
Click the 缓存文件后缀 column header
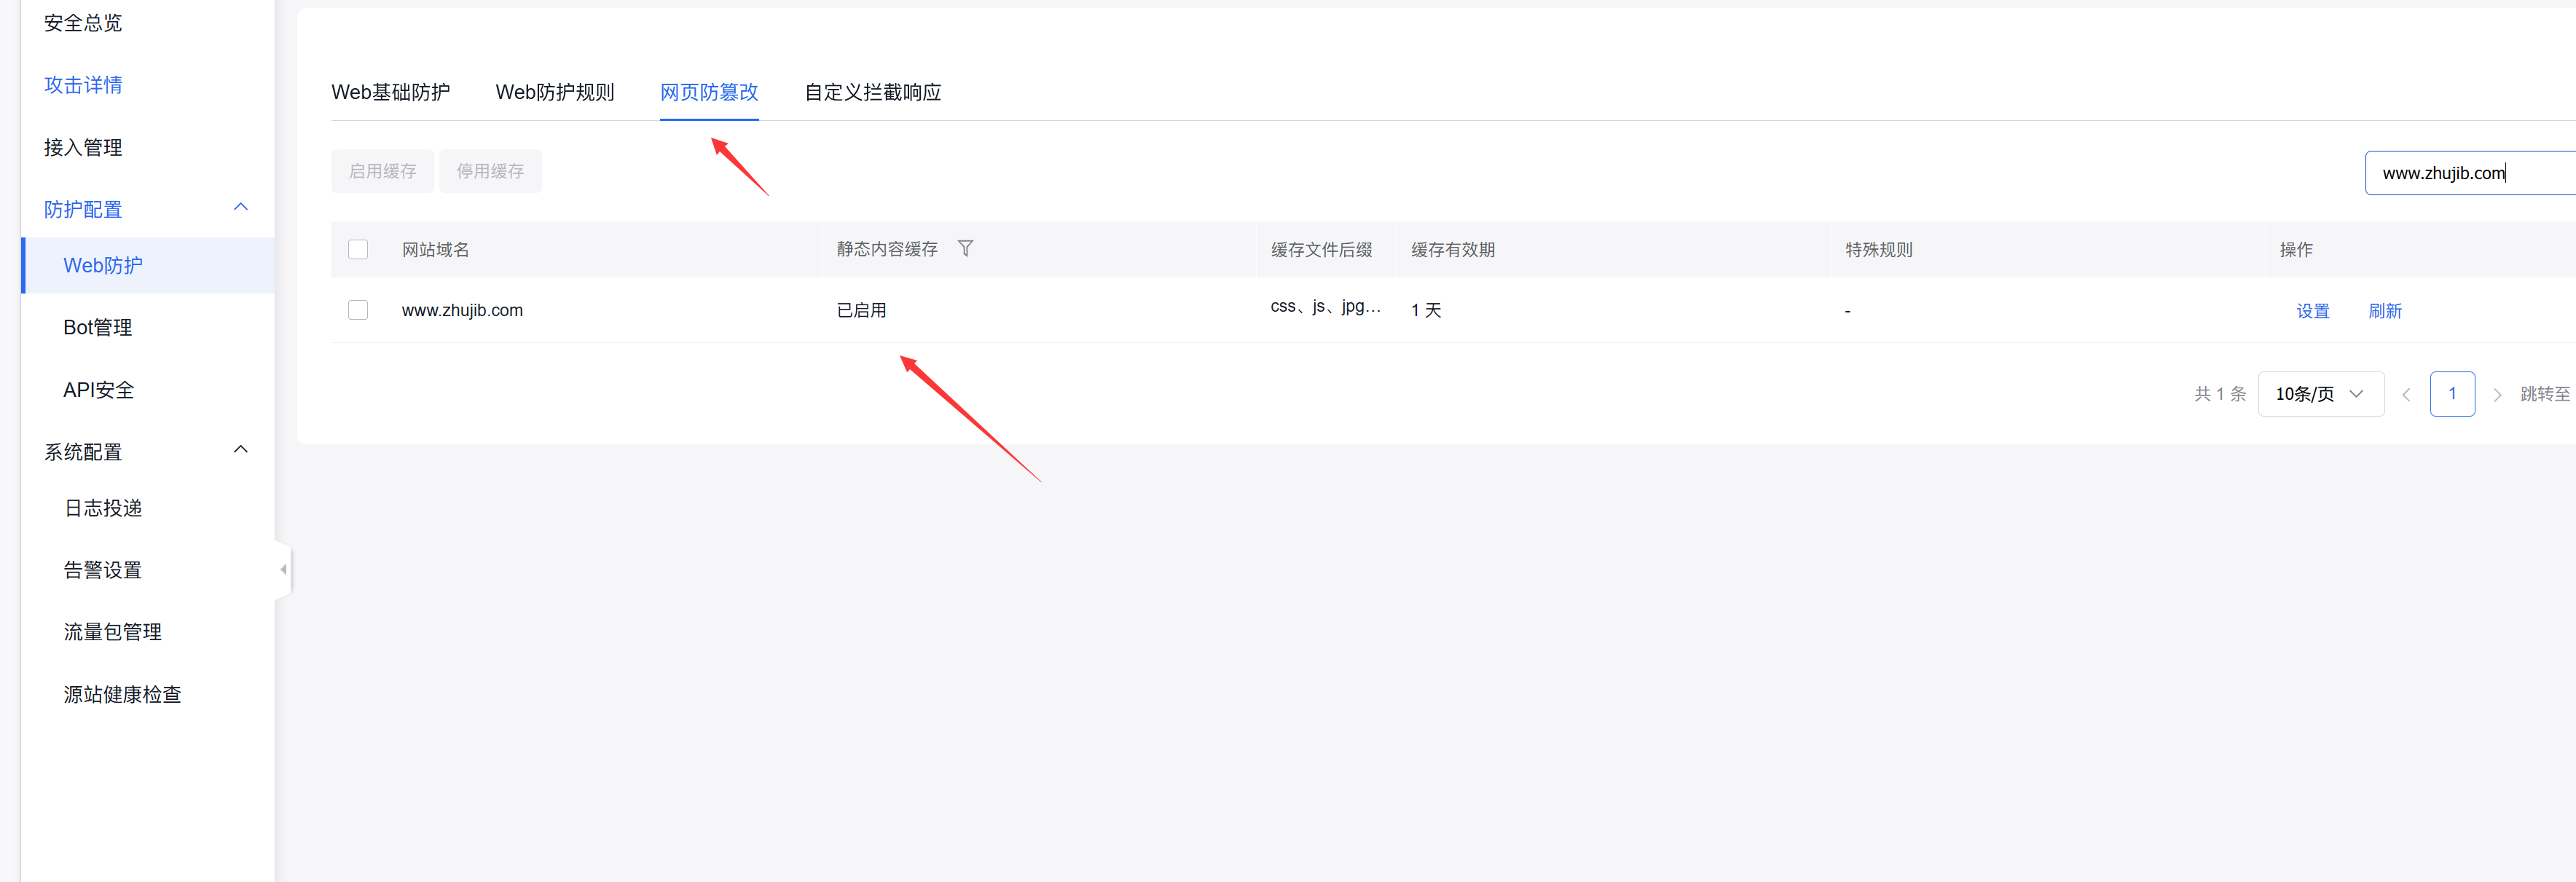click(x=1321, y=249)
